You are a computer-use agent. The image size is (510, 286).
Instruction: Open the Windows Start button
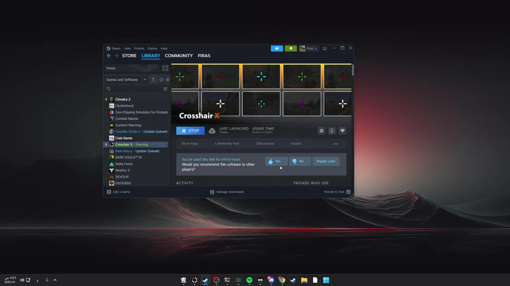(326, 280)
